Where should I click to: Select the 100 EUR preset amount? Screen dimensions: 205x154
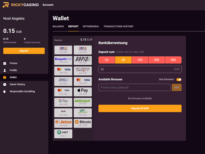pos(140,60)
